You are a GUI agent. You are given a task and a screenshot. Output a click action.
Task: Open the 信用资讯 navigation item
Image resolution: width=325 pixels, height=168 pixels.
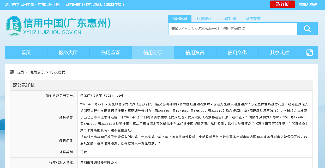point(195,53)
